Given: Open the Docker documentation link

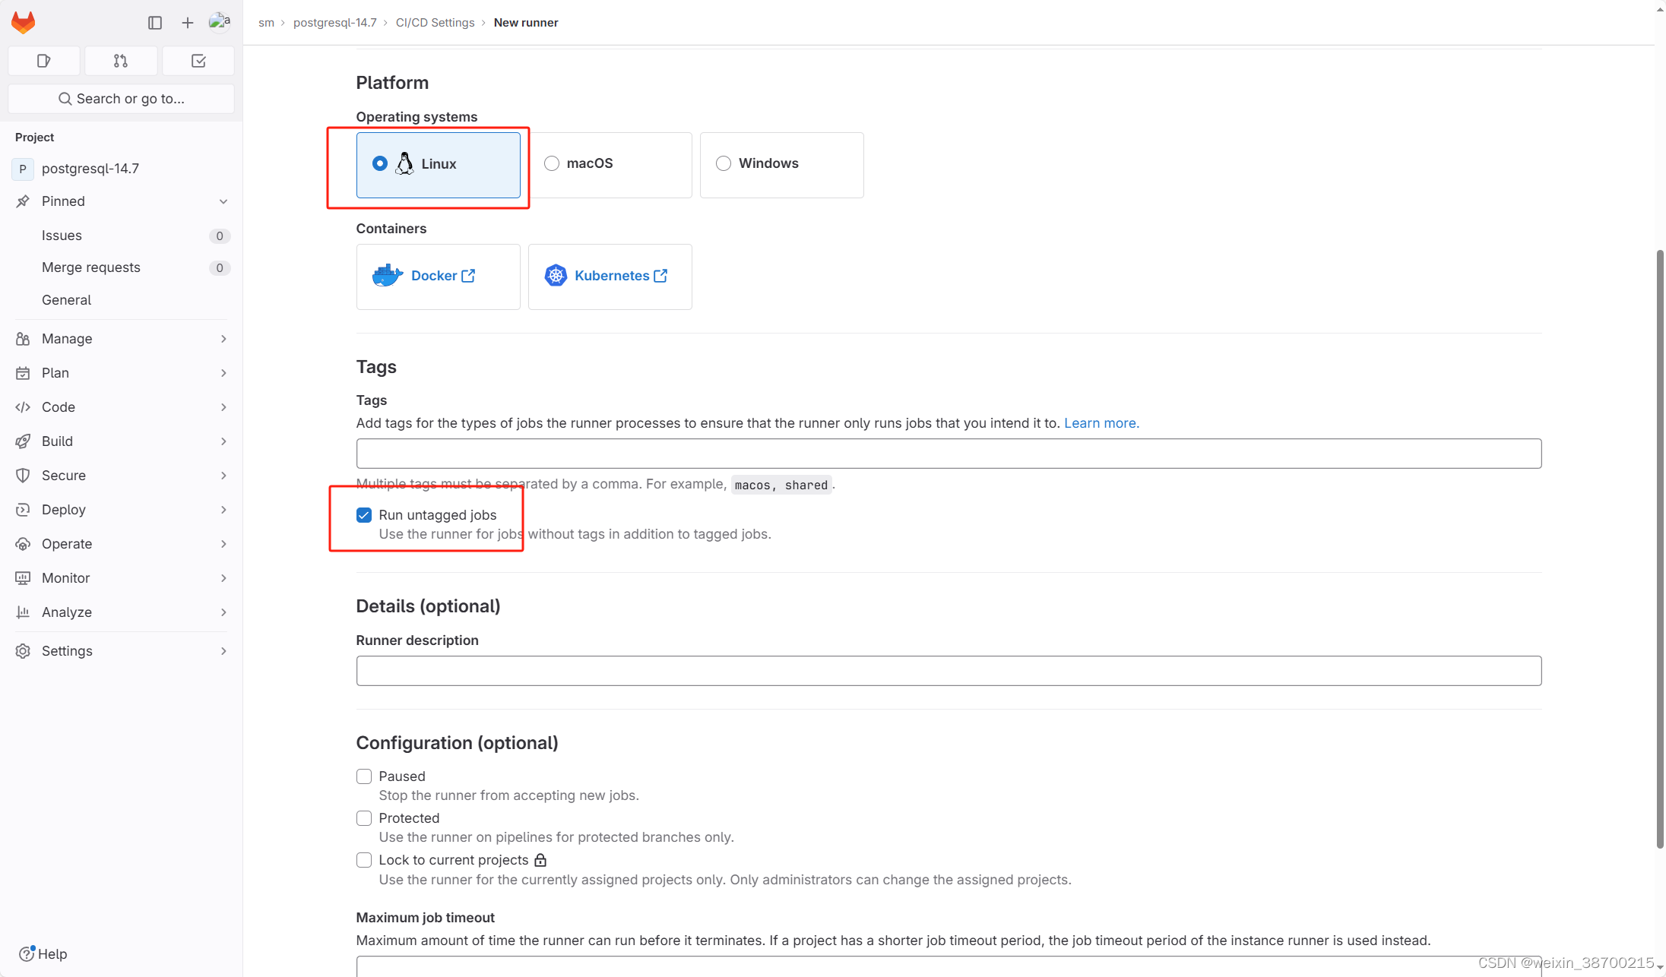Looking at the screenshot, I should point(435,276).
